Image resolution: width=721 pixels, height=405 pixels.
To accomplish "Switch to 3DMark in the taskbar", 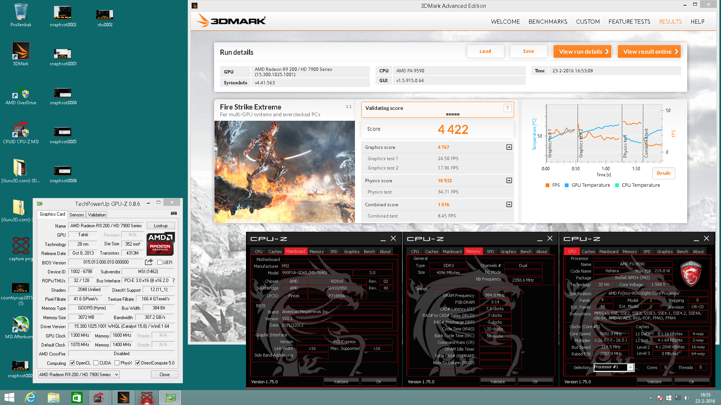I will 124,397.
